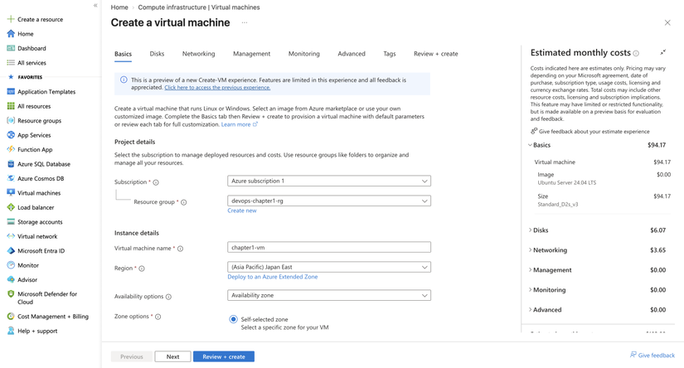Open the Function App lightning icon
This screenshot has width=684, height=368.
(x=11, y=149)
